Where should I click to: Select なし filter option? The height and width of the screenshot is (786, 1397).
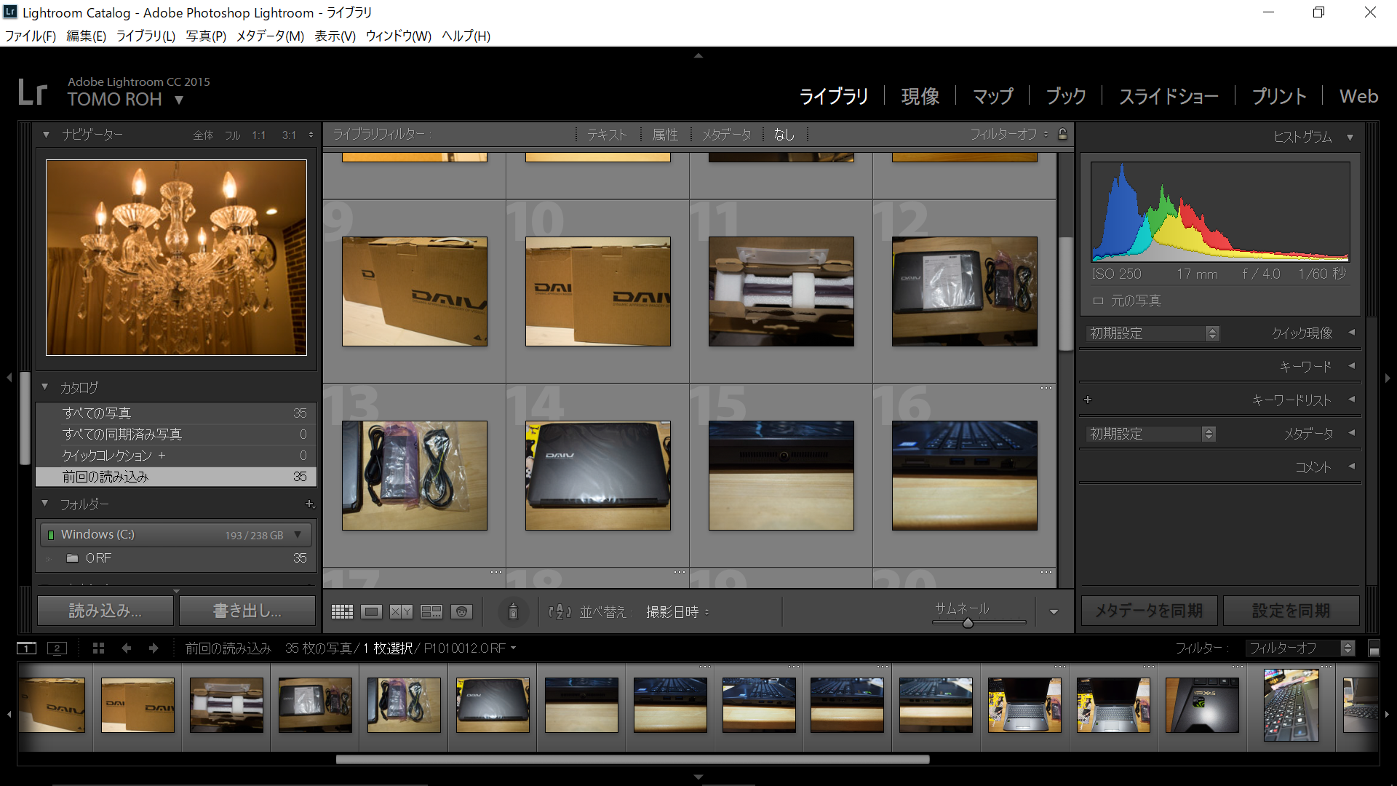coord(784,135)
